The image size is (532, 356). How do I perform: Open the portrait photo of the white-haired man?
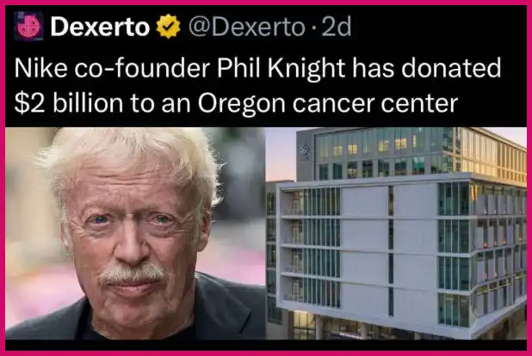coord(135,233)
